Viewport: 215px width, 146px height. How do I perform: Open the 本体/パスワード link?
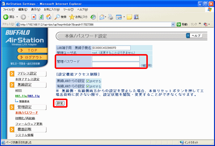26,113
